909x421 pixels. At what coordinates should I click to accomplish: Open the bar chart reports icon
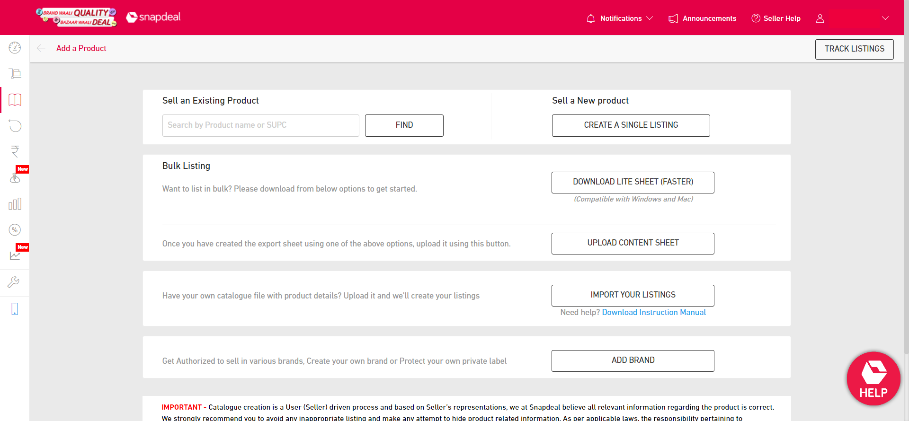[15, 204]
